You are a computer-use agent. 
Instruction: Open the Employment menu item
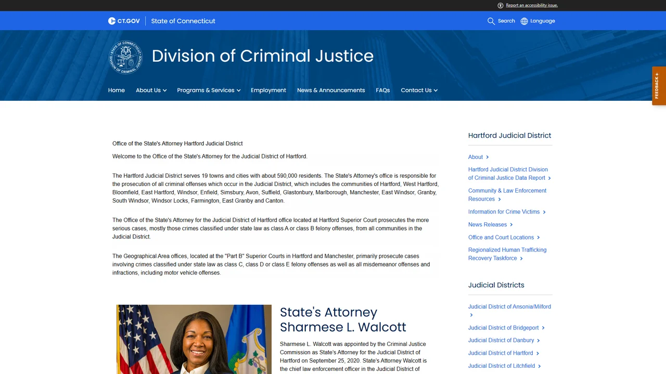tap(268, 90)
